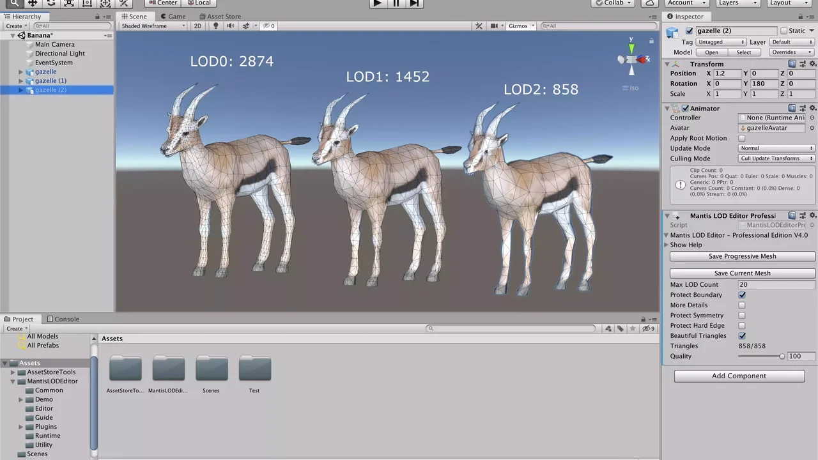Open scene camera settings icon
Viewport: 818px width, 460px height.
click(494, 26)
